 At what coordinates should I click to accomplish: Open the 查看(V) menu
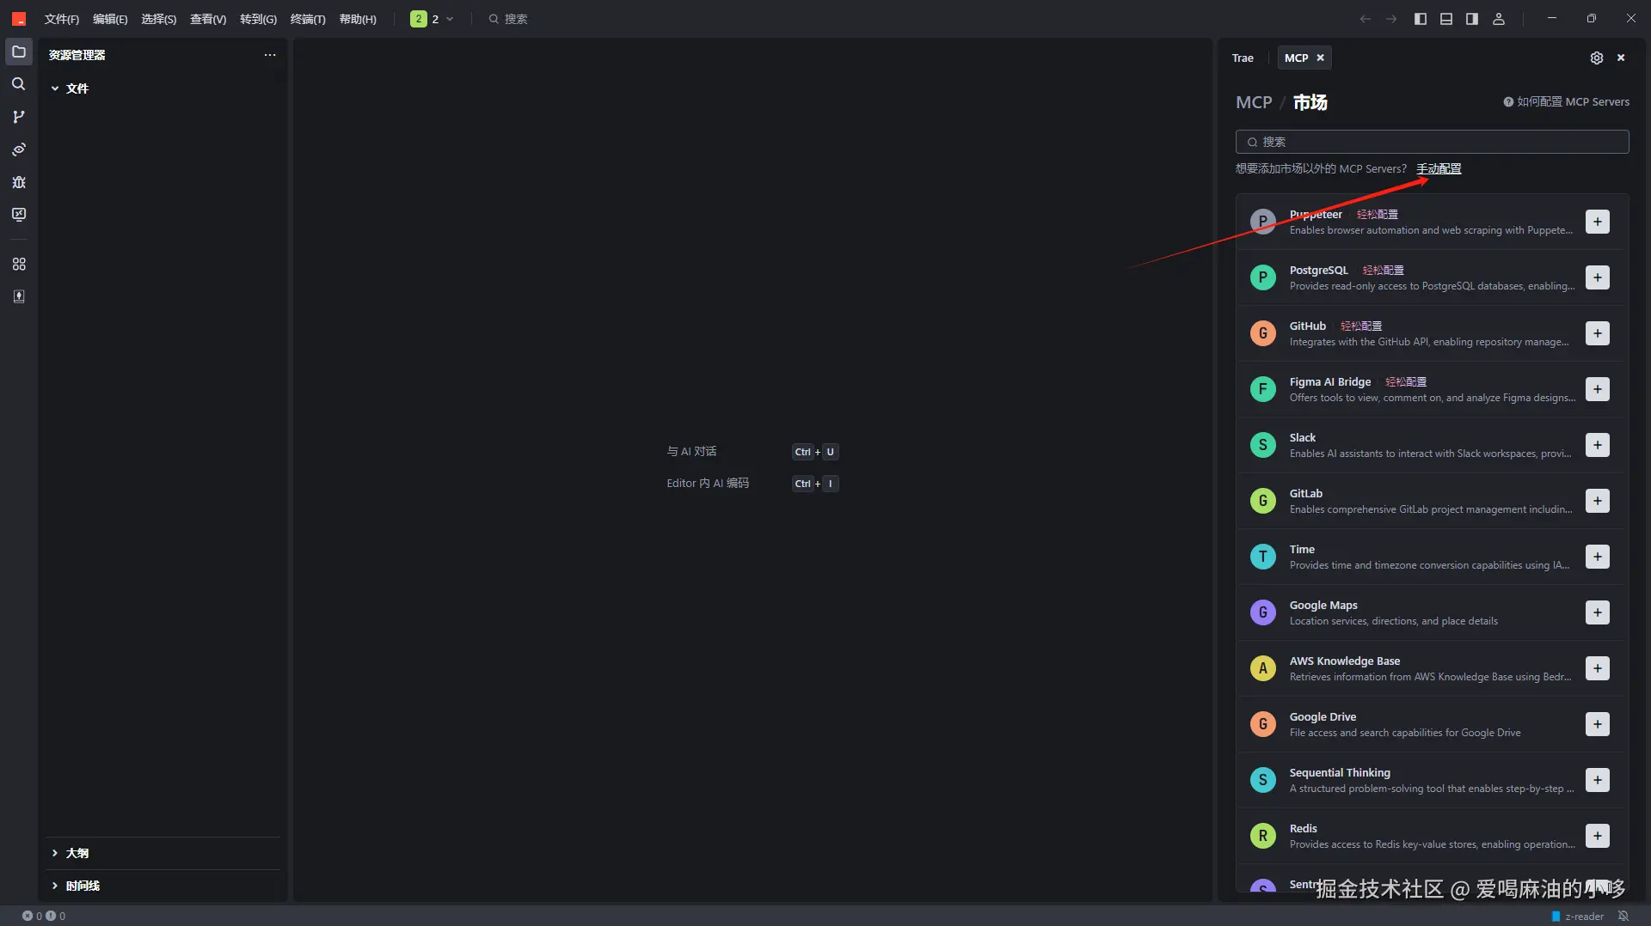click(208, 19)
